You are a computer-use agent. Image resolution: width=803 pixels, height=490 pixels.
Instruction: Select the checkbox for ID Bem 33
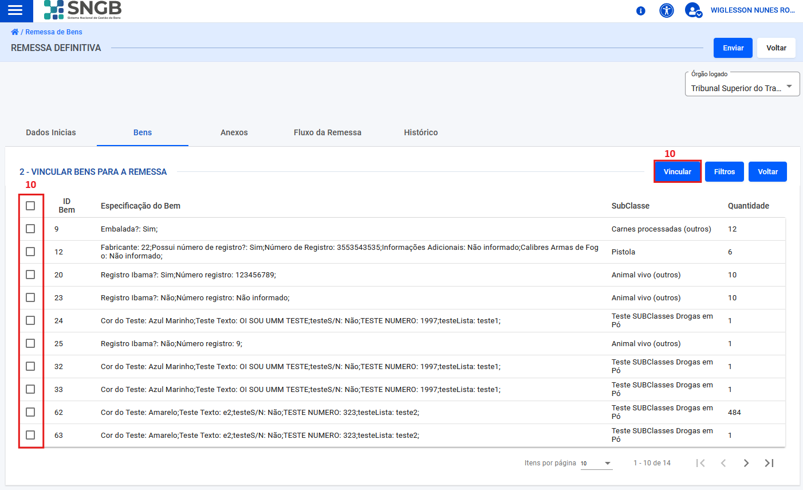[x=30, y=389]
